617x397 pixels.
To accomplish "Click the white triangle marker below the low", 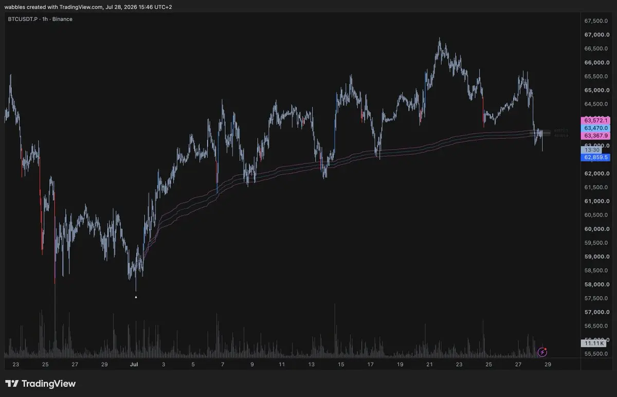I will click(x=136, y=297).
